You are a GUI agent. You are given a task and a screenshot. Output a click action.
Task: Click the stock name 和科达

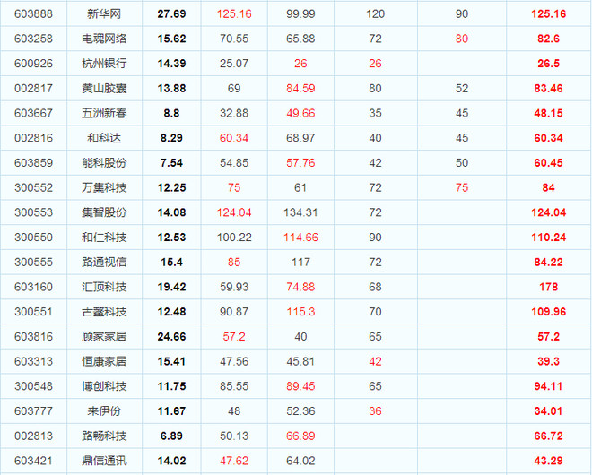click(x=104, y=138)
